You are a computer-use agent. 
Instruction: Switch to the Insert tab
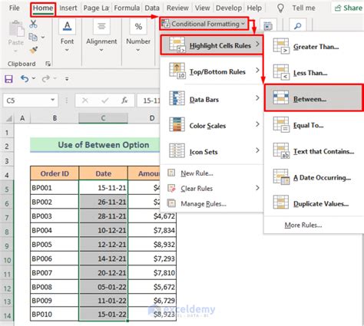pos(68,8)
